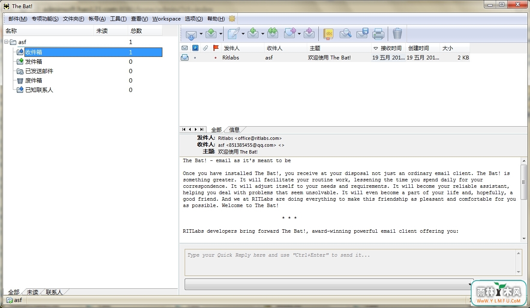Open the Send Queued Mail dropdown arrow
Image resolution: width=530 pixels, height=308 pixels.
221,34
